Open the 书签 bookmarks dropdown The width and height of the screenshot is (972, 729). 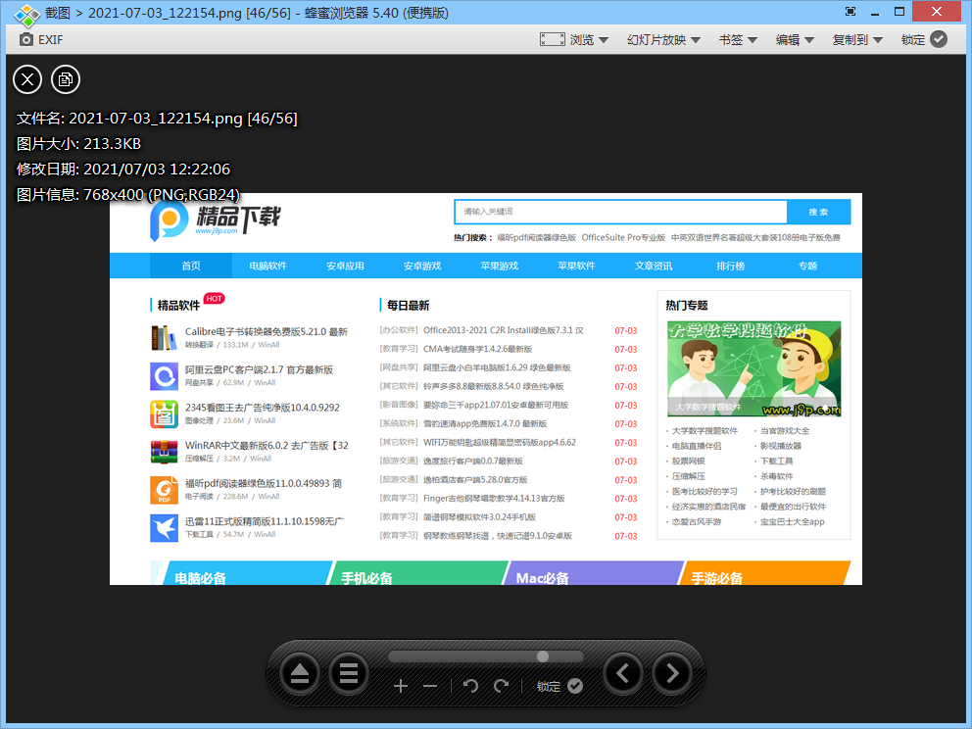click(738, 39)
